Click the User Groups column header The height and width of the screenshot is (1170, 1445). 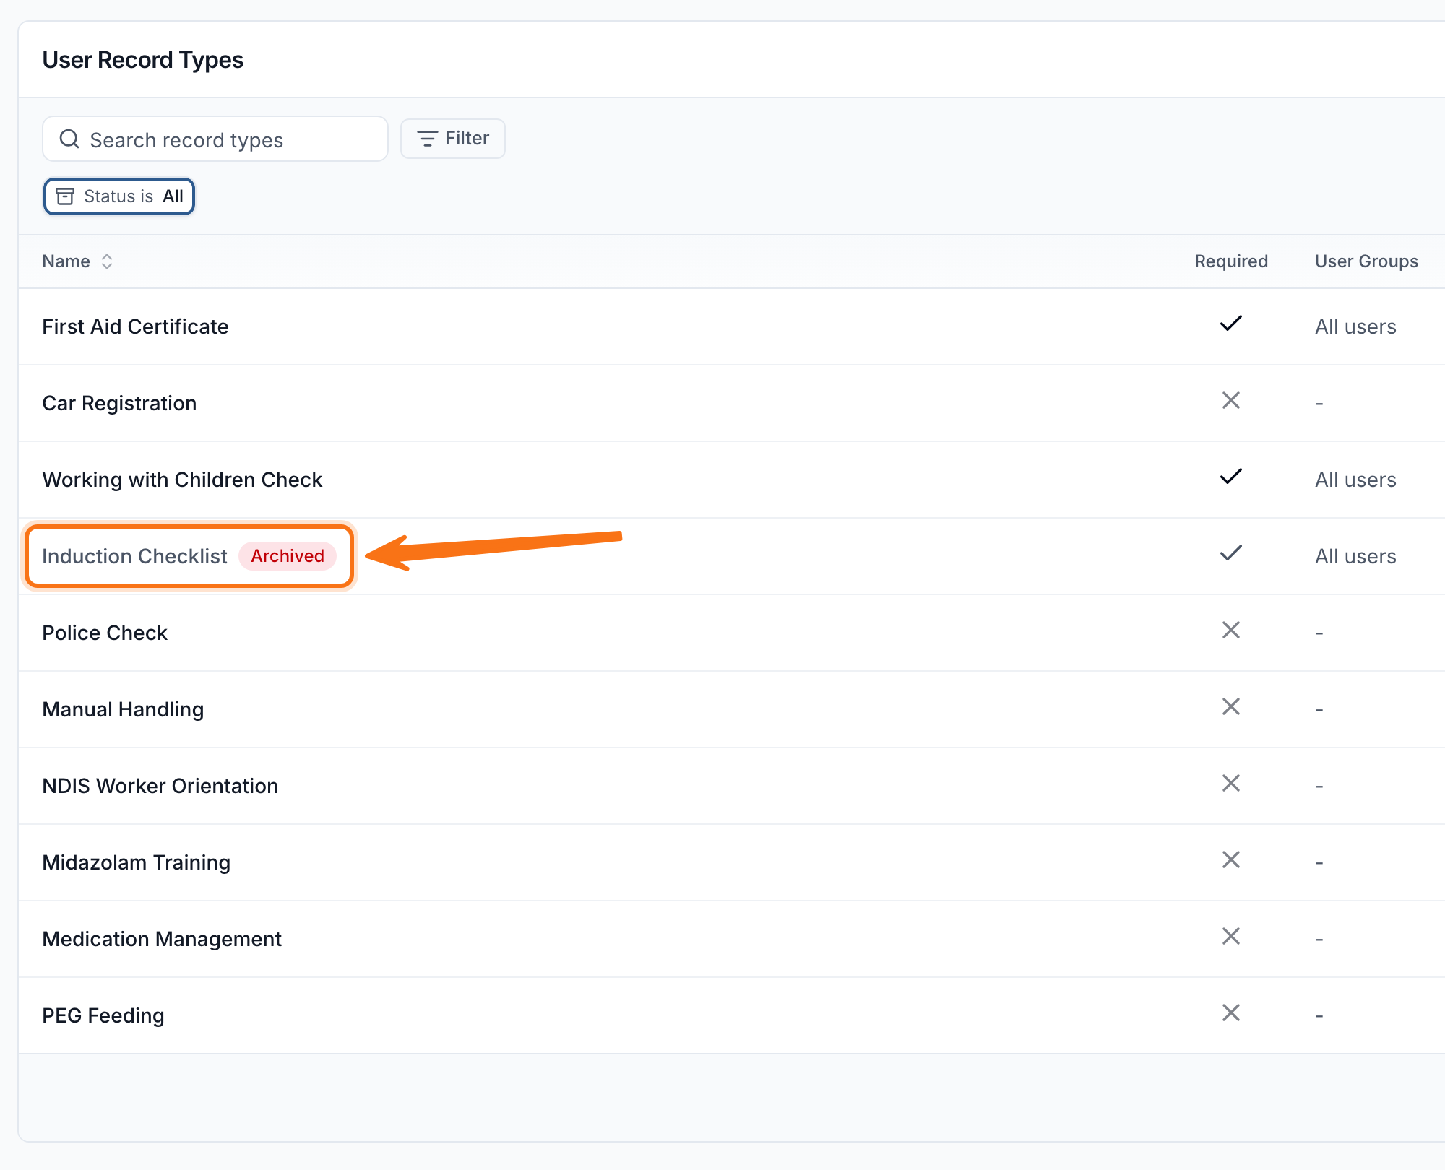1366,261
